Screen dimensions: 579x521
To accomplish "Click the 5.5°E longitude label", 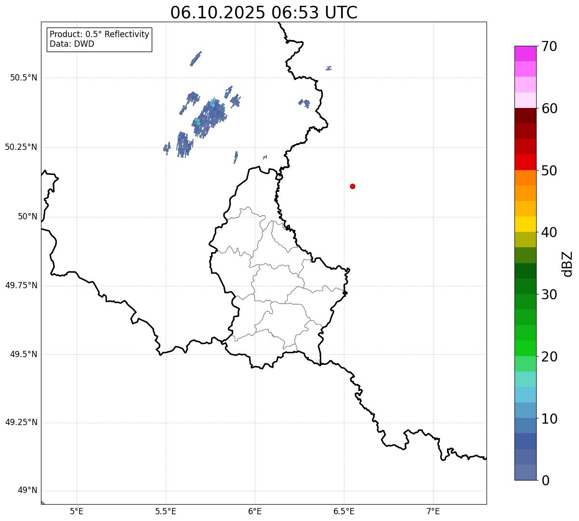I will (x=166, y=511).
